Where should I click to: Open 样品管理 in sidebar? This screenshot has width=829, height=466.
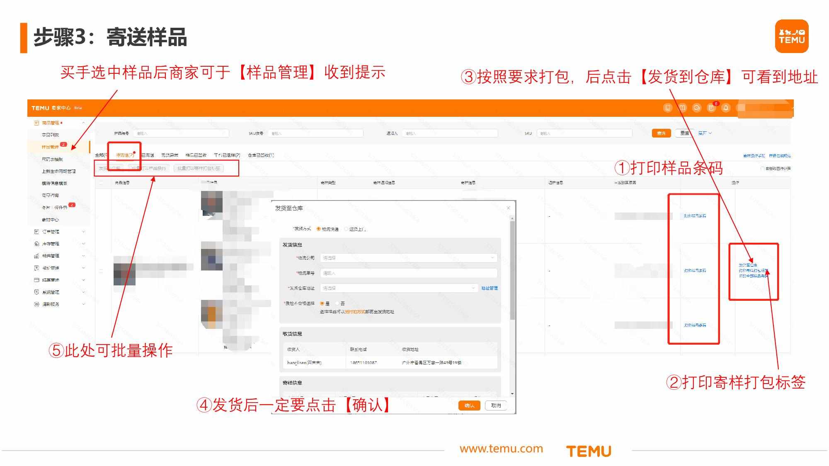(50, 147)
